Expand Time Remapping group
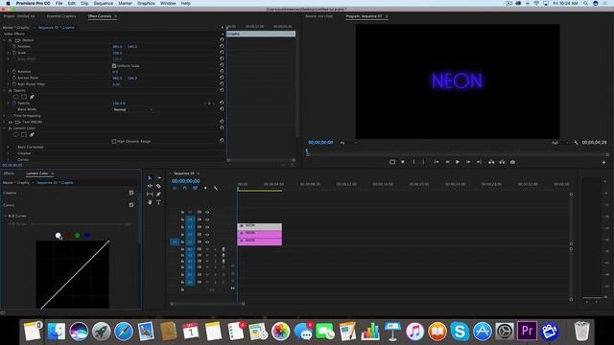This screenshot has width=614, height=345. (x=4, y=116)
